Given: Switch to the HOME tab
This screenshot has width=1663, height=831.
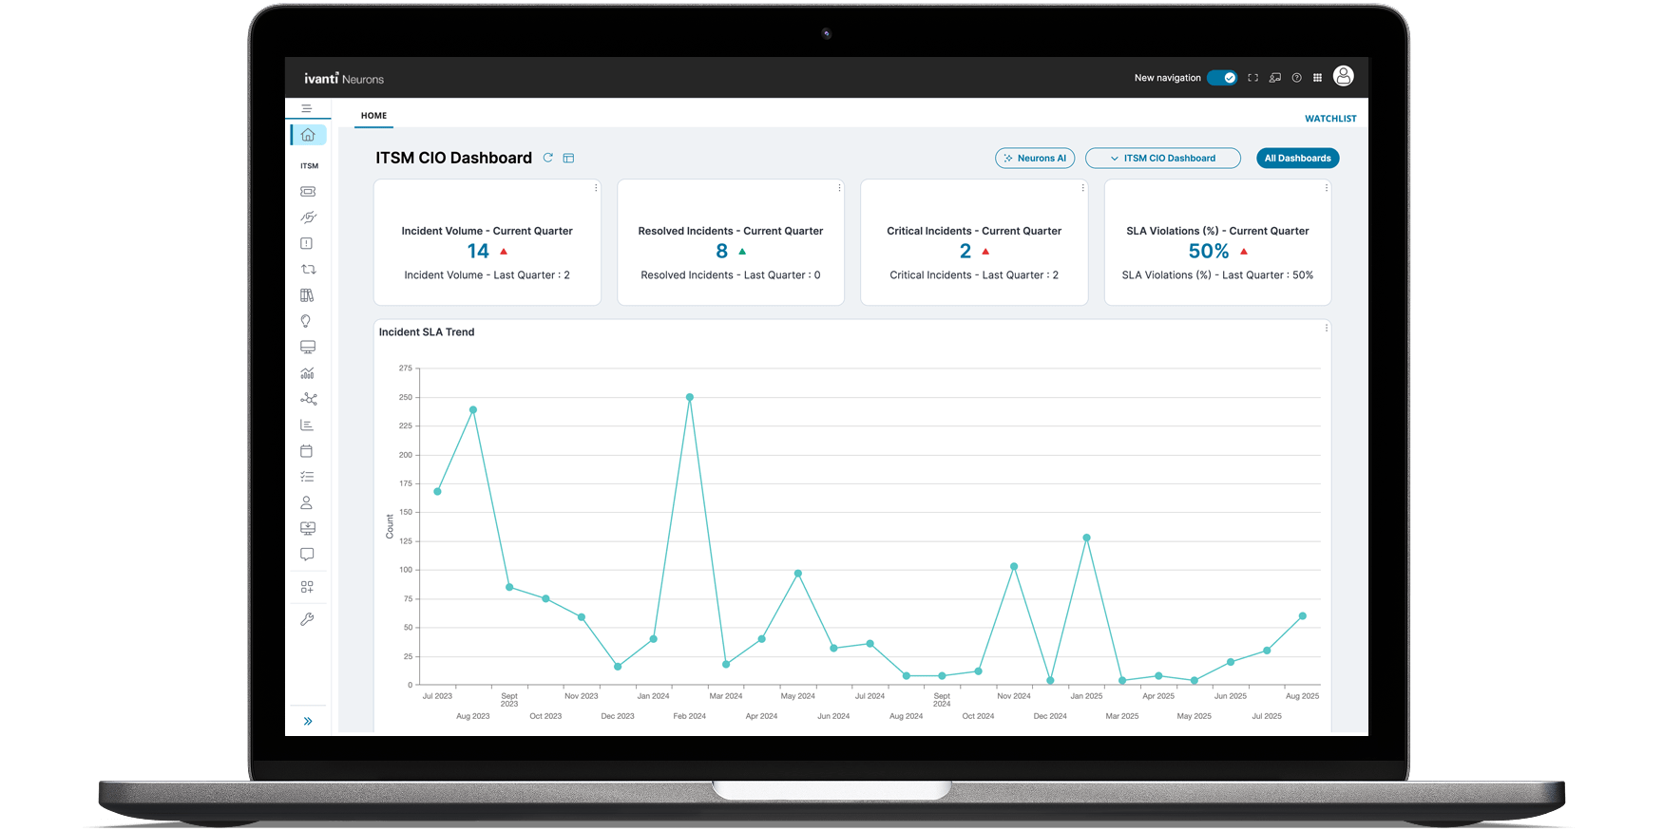Looking at the screenshot, I should 373,116.
